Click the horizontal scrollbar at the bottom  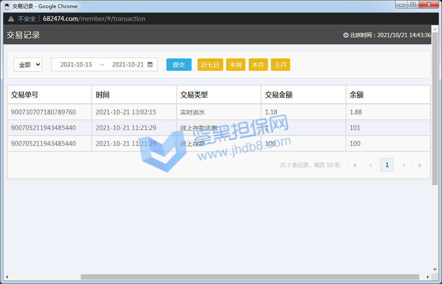click(250, 277)
